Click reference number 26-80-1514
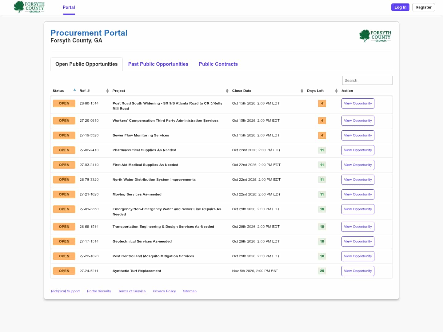Image resolution: width=443 pixels, height=332 pixels. coord(89,103)
